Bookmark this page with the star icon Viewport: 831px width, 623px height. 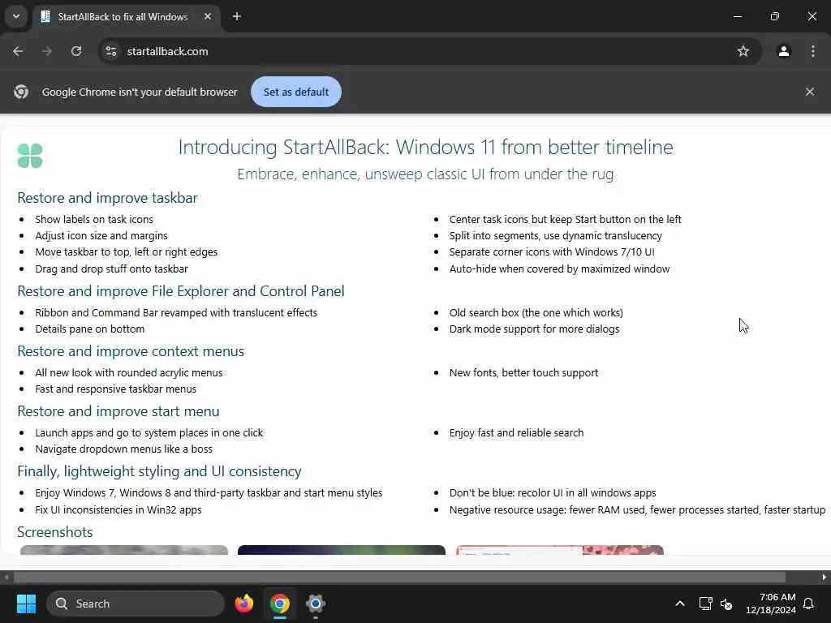tap(743, 51)
